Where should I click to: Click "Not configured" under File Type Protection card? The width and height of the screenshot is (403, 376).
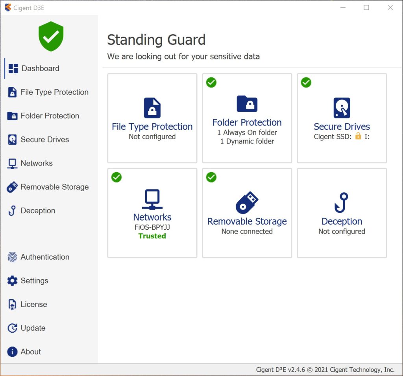tap(152, 136)
